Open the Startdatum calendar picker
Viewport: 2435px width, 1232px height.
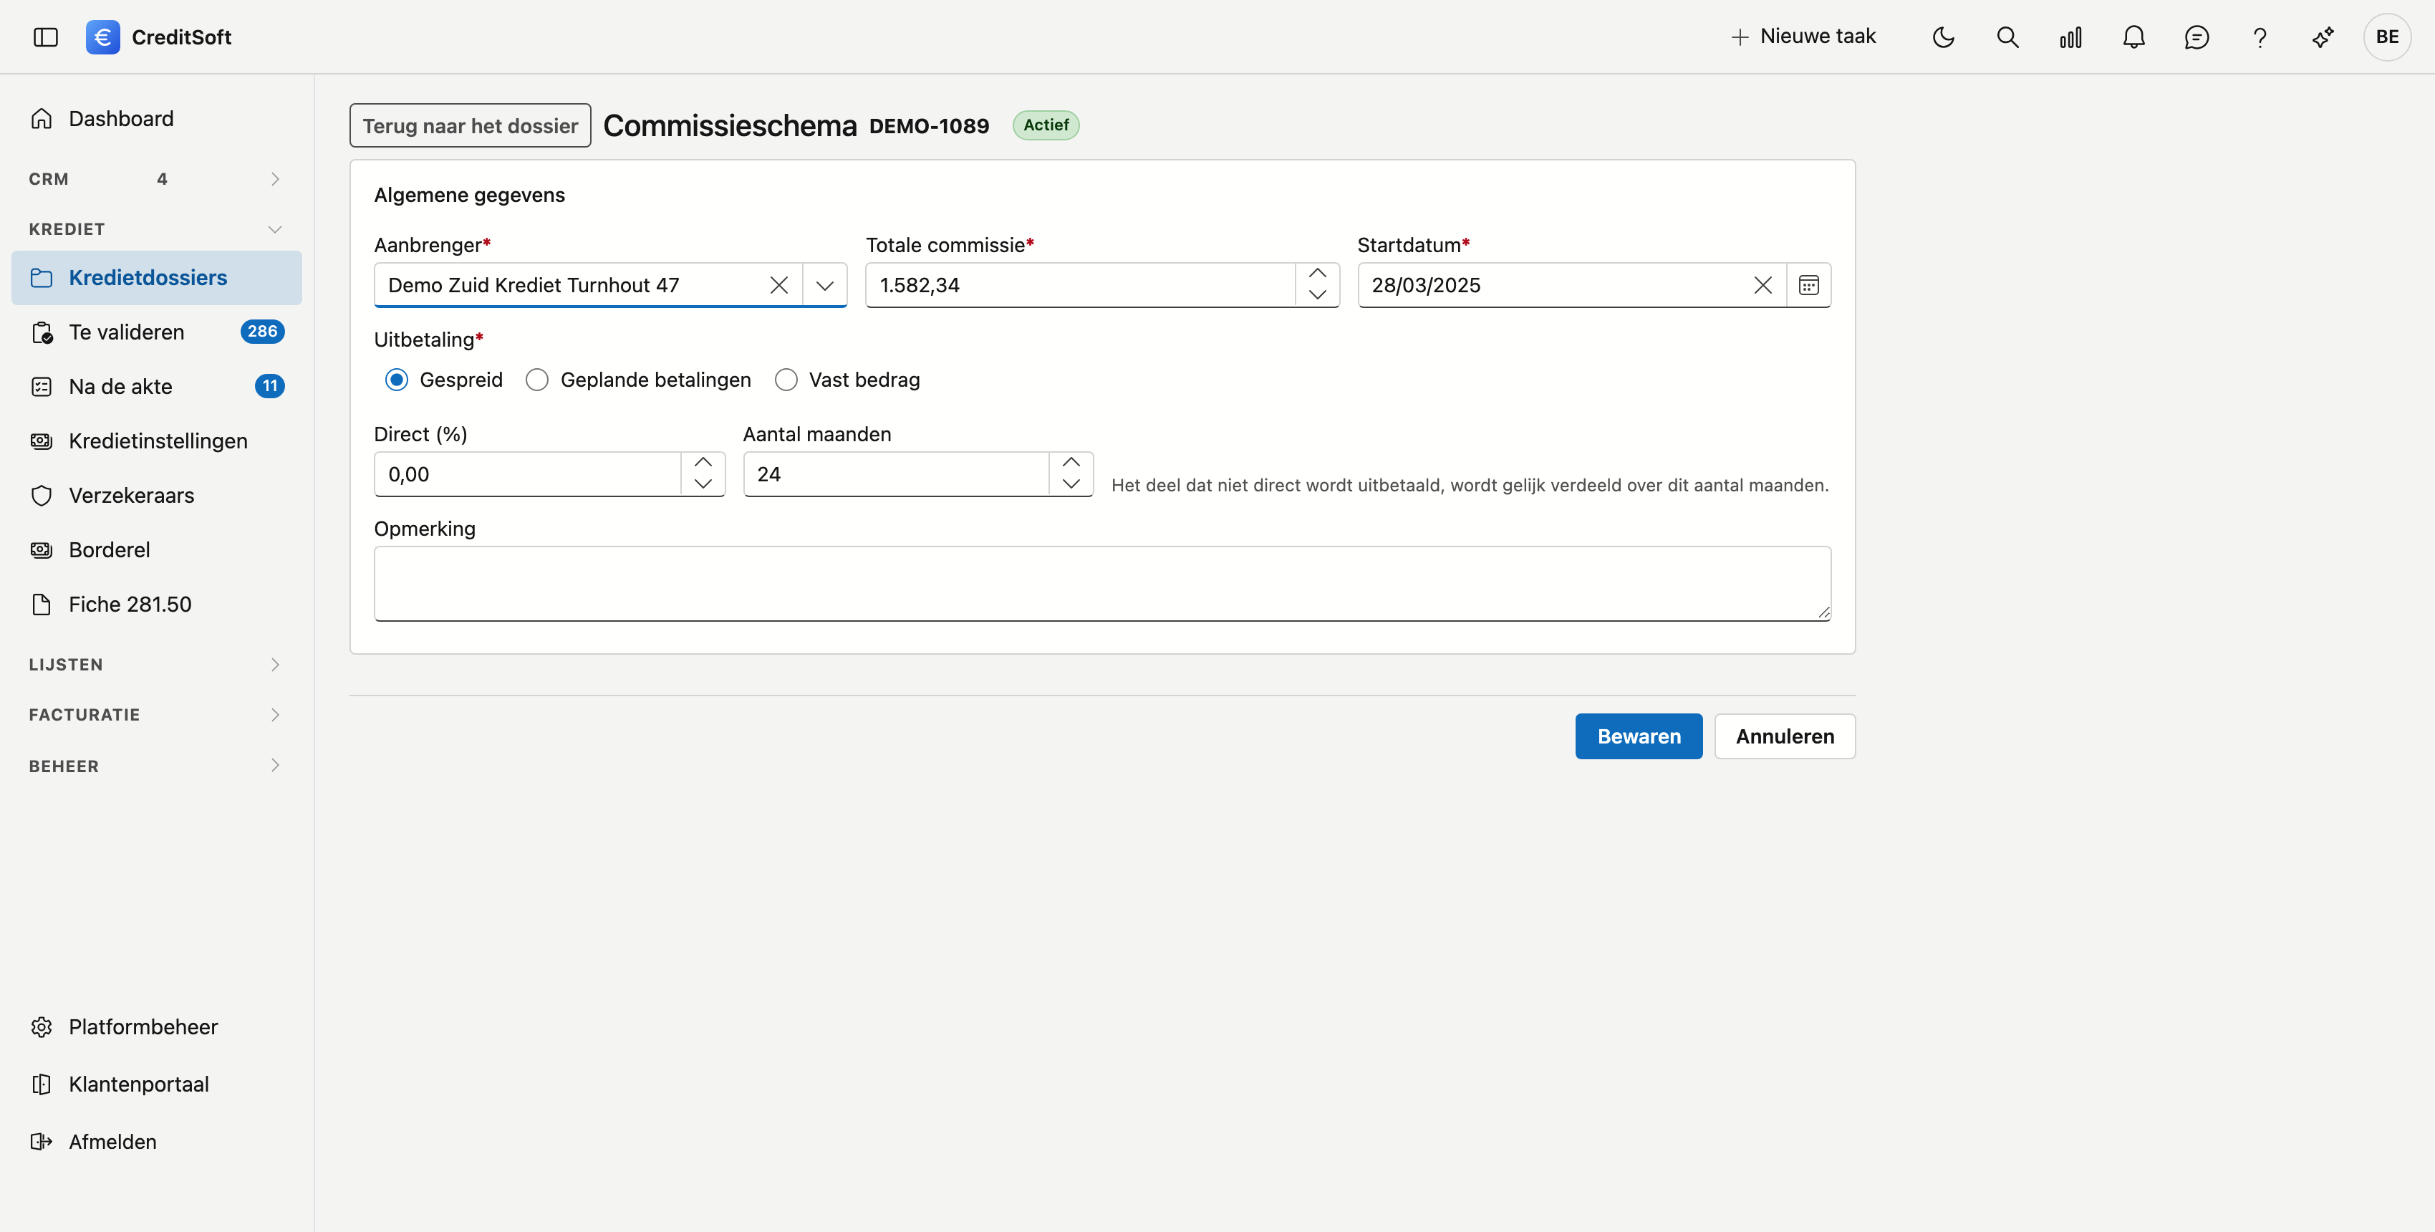[x=1808, y=286]
